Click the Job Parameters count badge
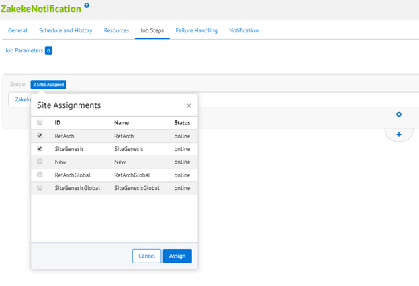Screen dimensions: 419x286 click(x=48, y=50)
